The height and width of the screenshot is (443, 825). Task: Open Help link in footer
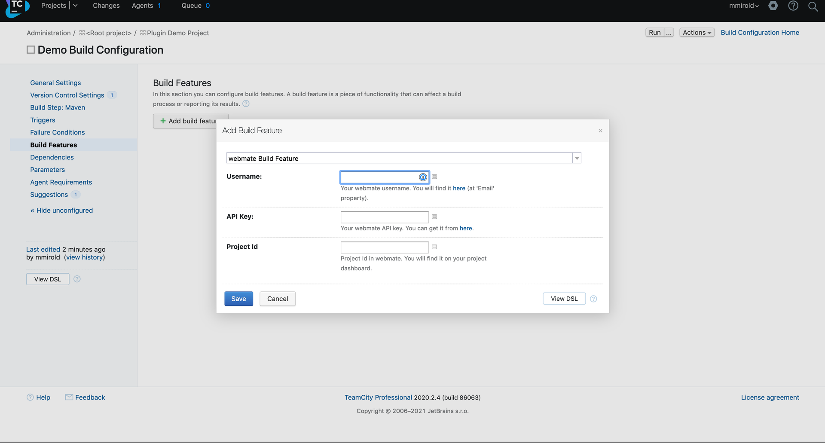[43, 397]
